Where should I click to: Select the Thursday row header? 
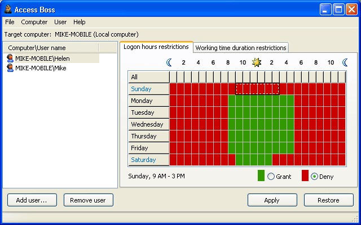[149, 136]
